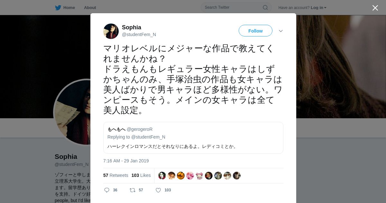
Task: View the 57 Retweets list
Action: click(115, 175)
